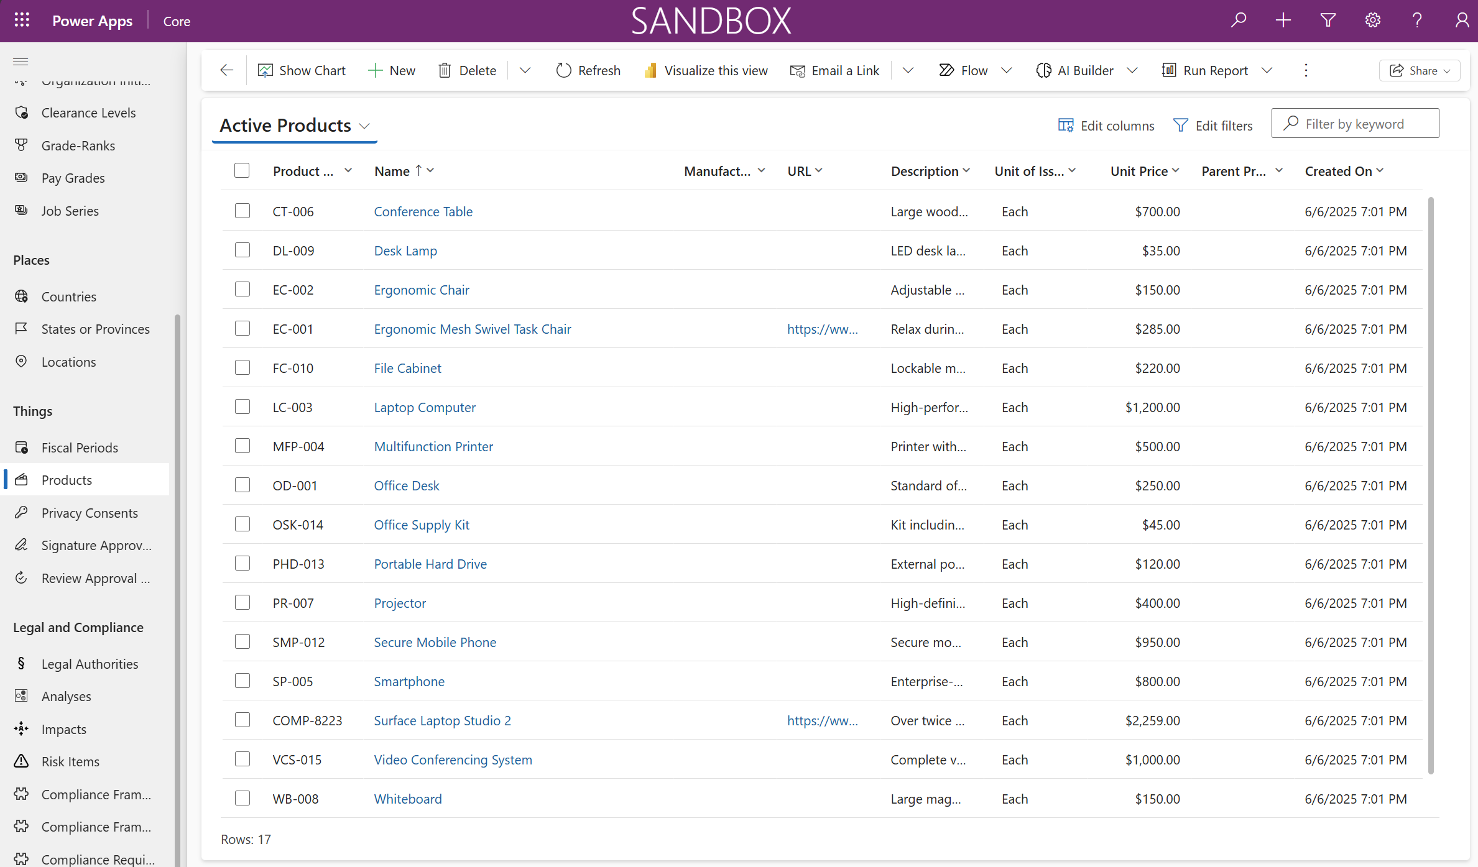The image size is (1478, 867).
Task: Open Ergonomic Mesh Swivel Task Chair
Action: click(x=472, y=329)
